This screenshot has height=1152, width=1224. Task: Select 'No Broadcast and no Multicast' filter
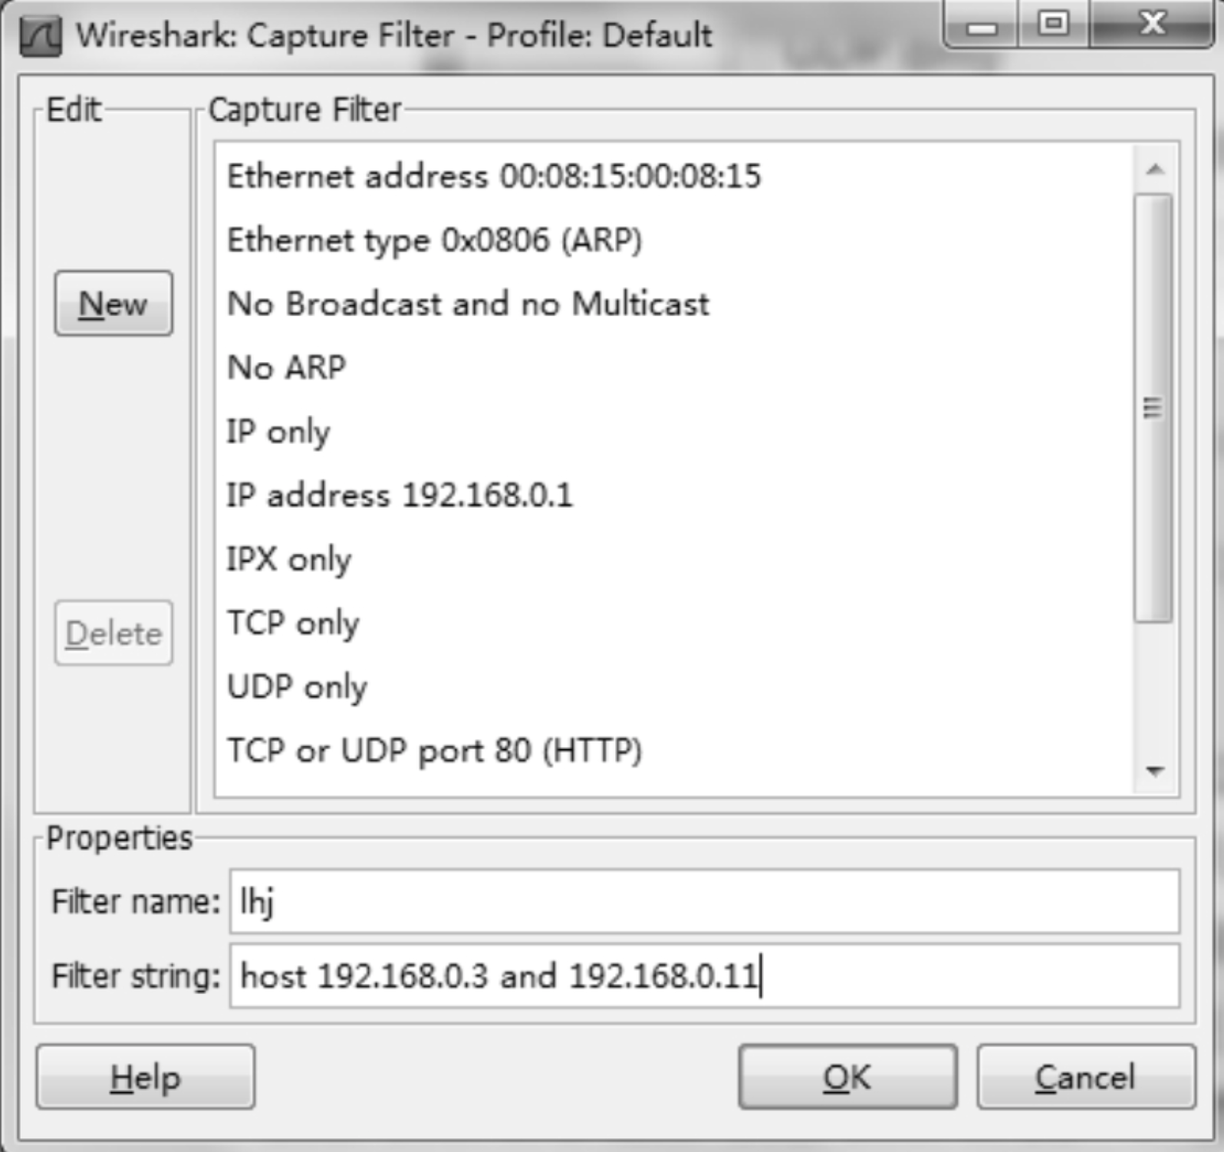(673, 304)
